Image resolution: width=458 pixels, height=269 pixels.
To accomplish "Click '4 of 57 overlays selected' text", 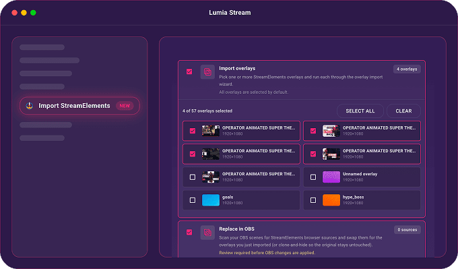I will [207, 111].
